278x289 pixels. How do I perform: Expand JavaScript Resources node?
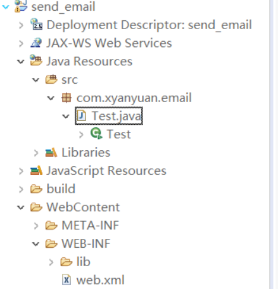pos(21,171)
